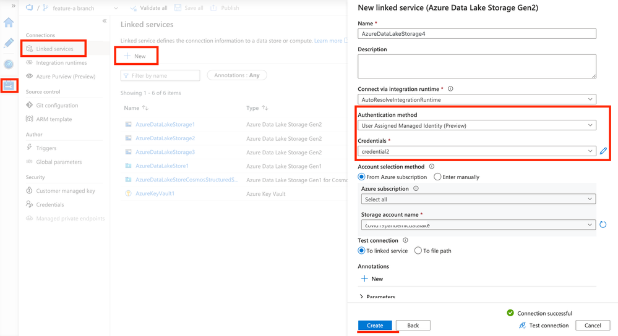The image size is (618, 336).
Task: Open the integration runtime dropdown
Action: [x=477, y=99]
